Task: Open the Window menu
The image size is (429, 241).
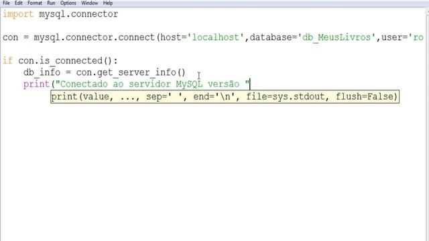Action: [x=89, y=3]
